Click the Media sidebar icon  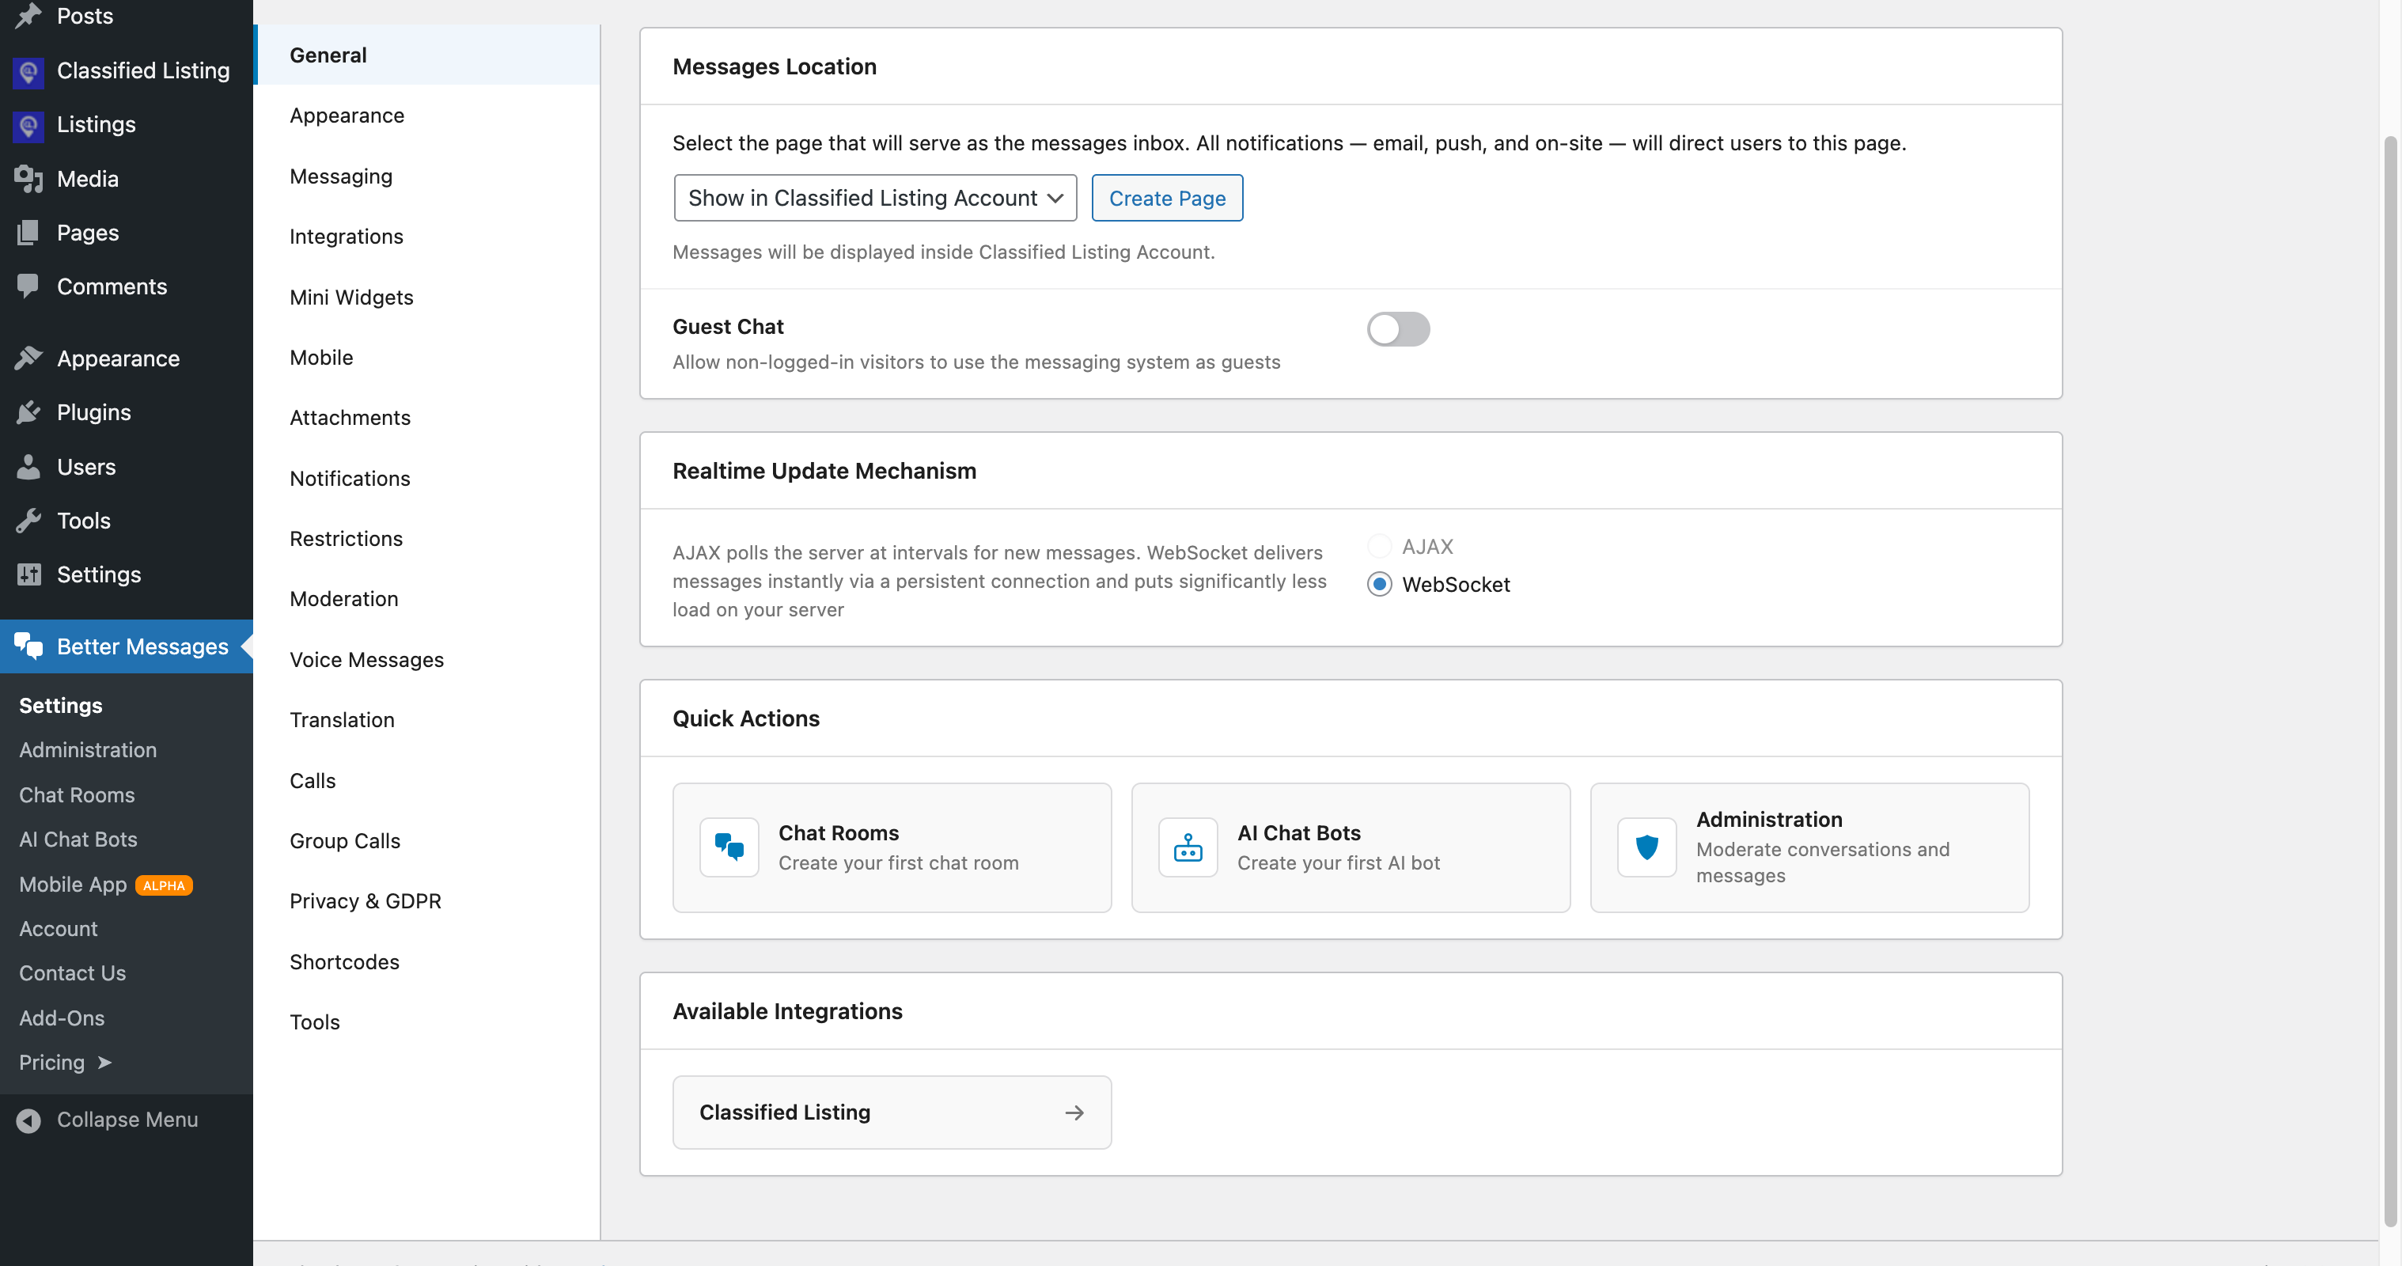tap(29, 179)
